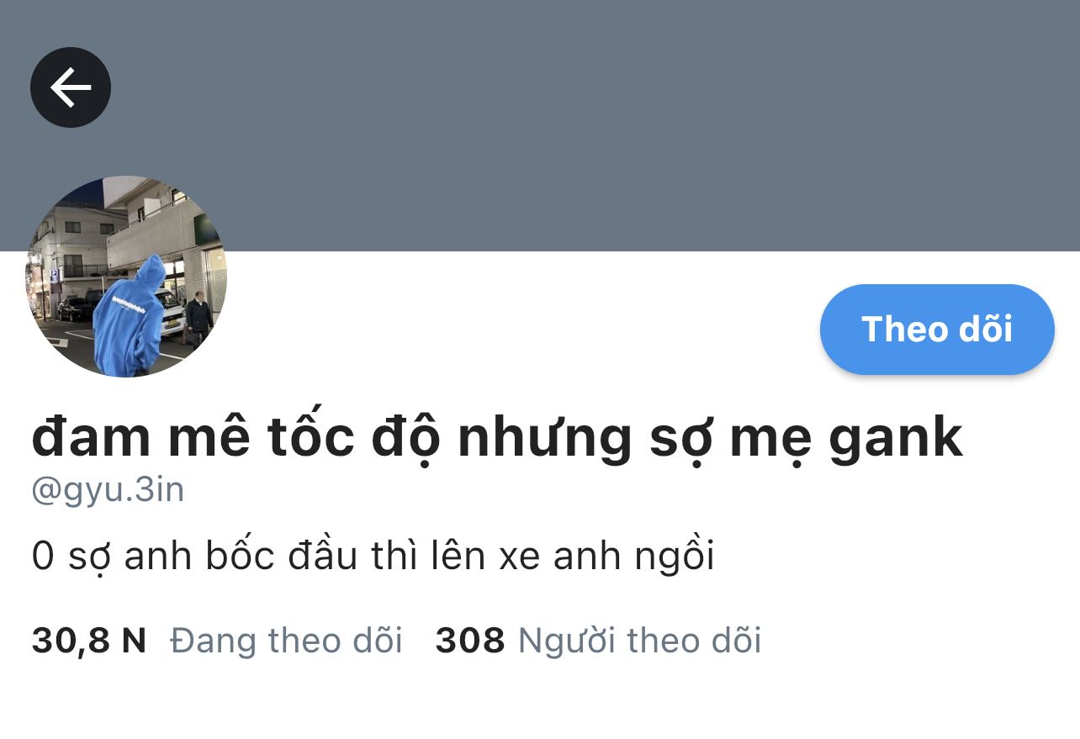The height and width of the screenshot is (739, 1080).
Task: Tap the dark circle around back arrow
Action: (71, 87)
